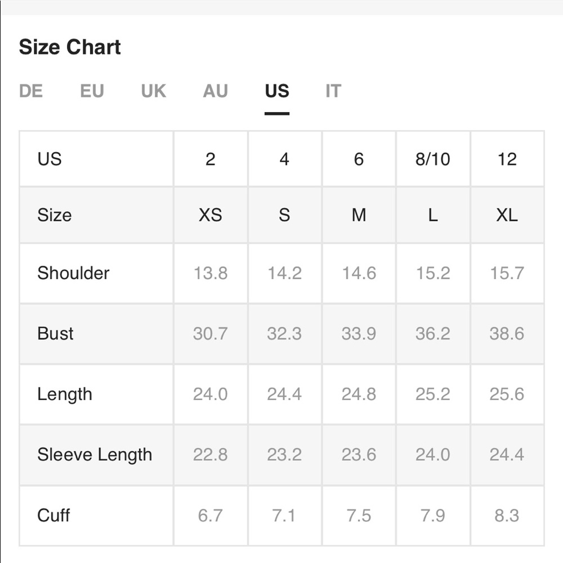Viewport: 563px width, 563px height.
Task: Click the US 8/10 size cell
Action: [432, 159]
